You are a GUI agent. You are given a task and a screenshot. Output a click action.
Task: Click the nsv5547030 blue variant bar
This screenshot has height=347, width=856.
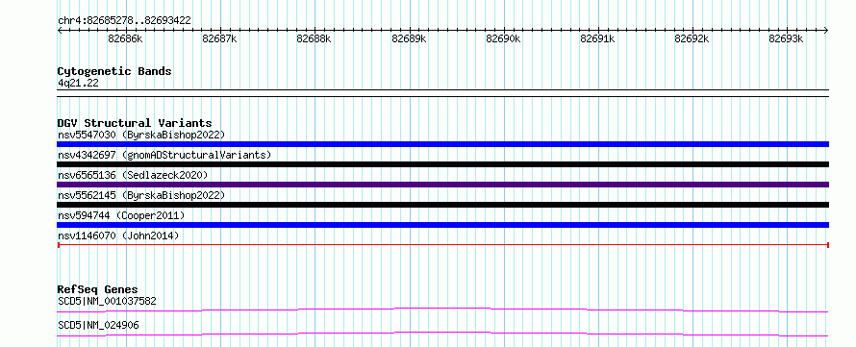point(442,144)
